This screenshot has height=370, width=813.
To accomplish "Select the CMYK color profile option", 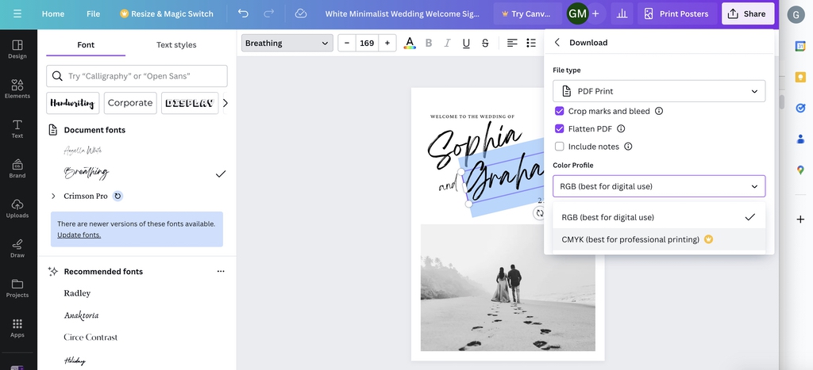I will click(658, 239).
